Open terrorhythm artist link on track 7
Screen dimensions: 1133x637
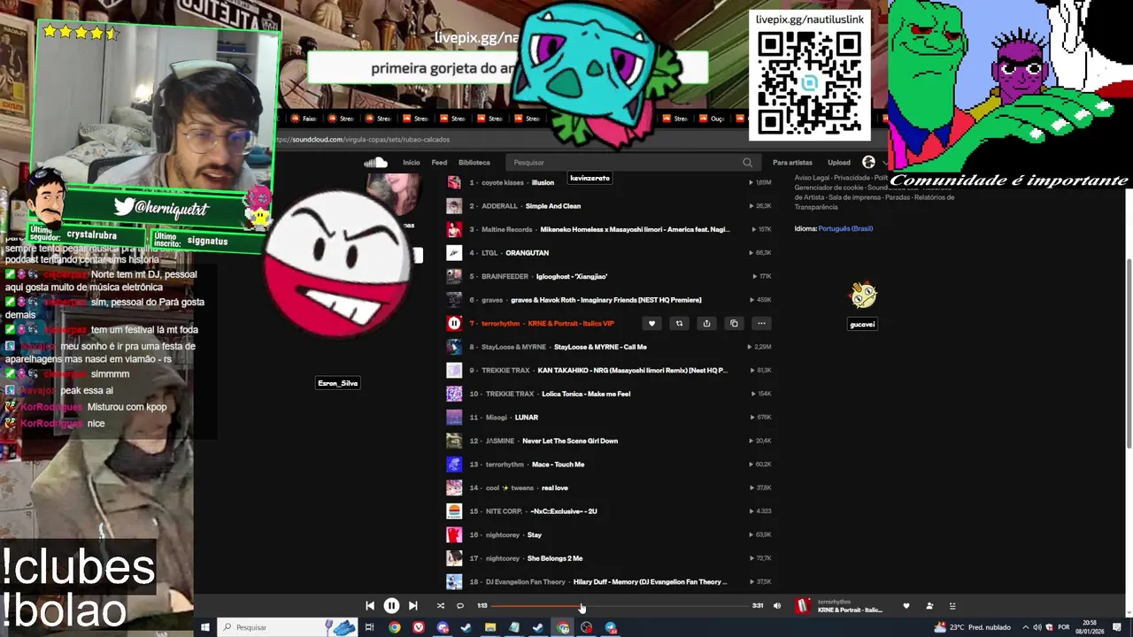(501, 323)
